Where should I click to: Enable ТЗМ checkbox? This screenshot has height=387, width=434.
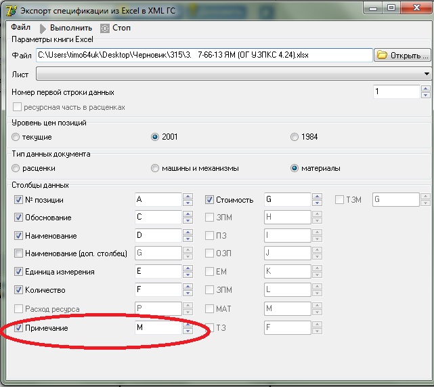pos(339,200)
